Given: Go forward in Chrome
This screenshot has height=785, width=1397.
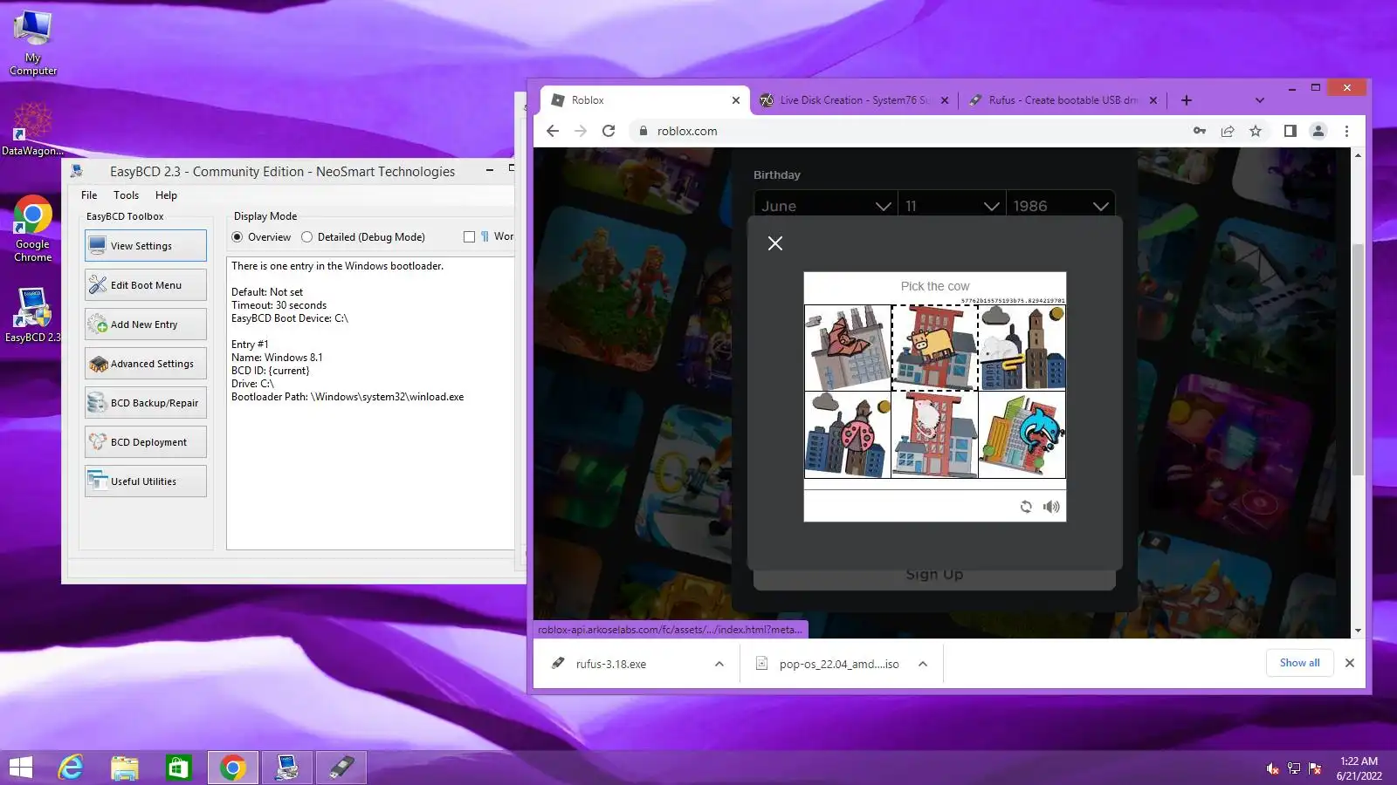Looking at the screenshot, I should coord(581,131).
